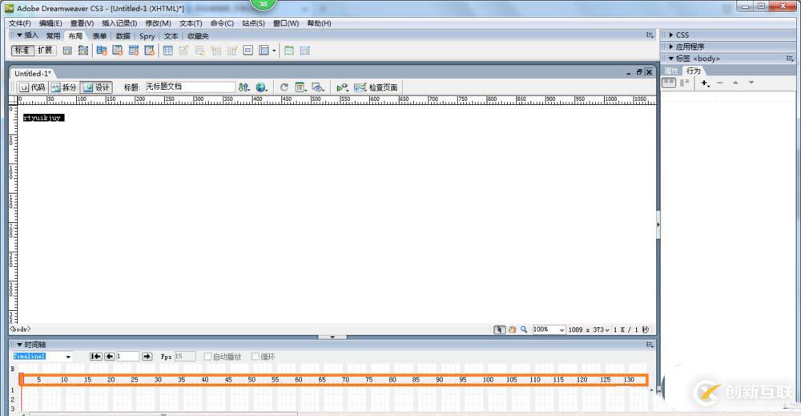Enable 自动播放 autoplay checkbox
The image size is (801, 416).
[208, 356]
